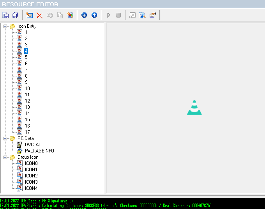This screenshot has width=265, height=209.
Task: Select icon entry 6
Action: [x=26, y=64]
